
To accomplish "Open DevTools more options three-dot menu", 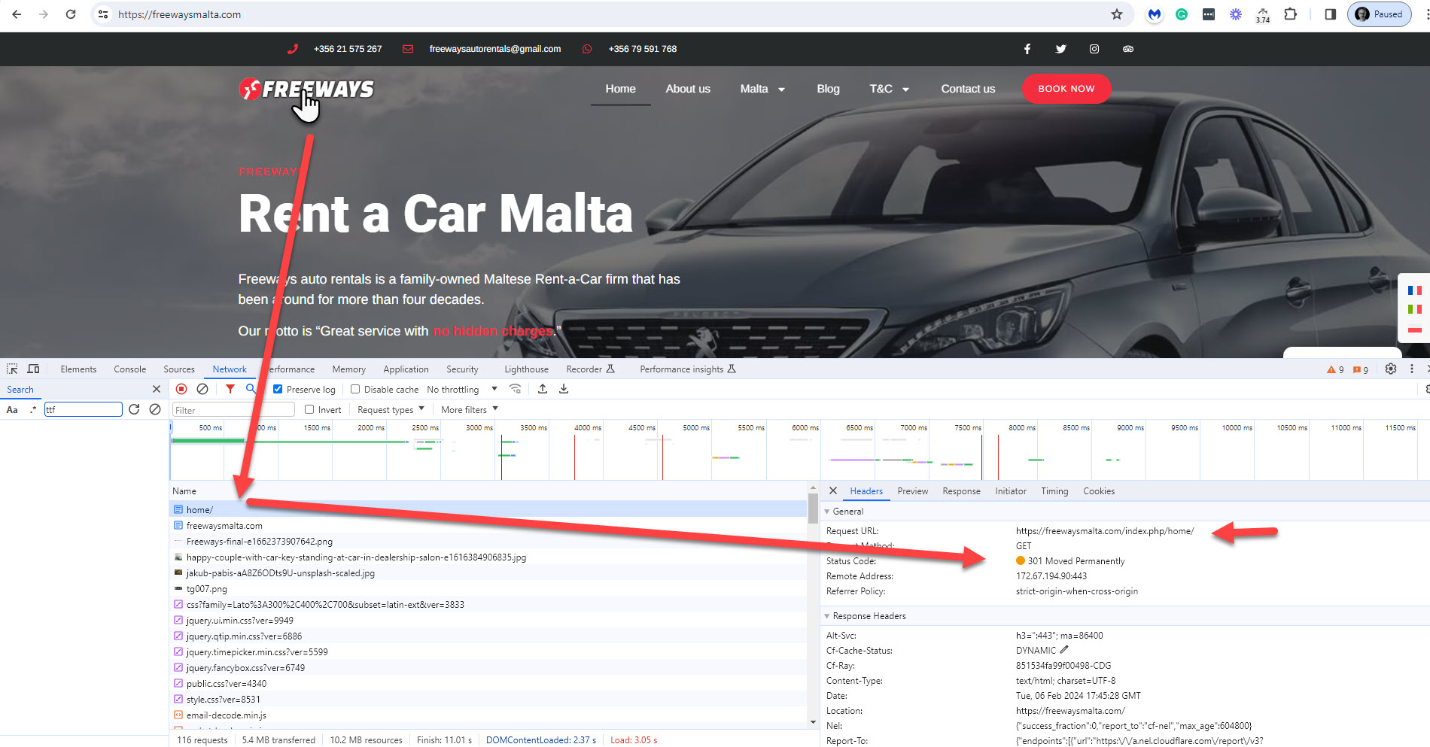I will 1412,369.
